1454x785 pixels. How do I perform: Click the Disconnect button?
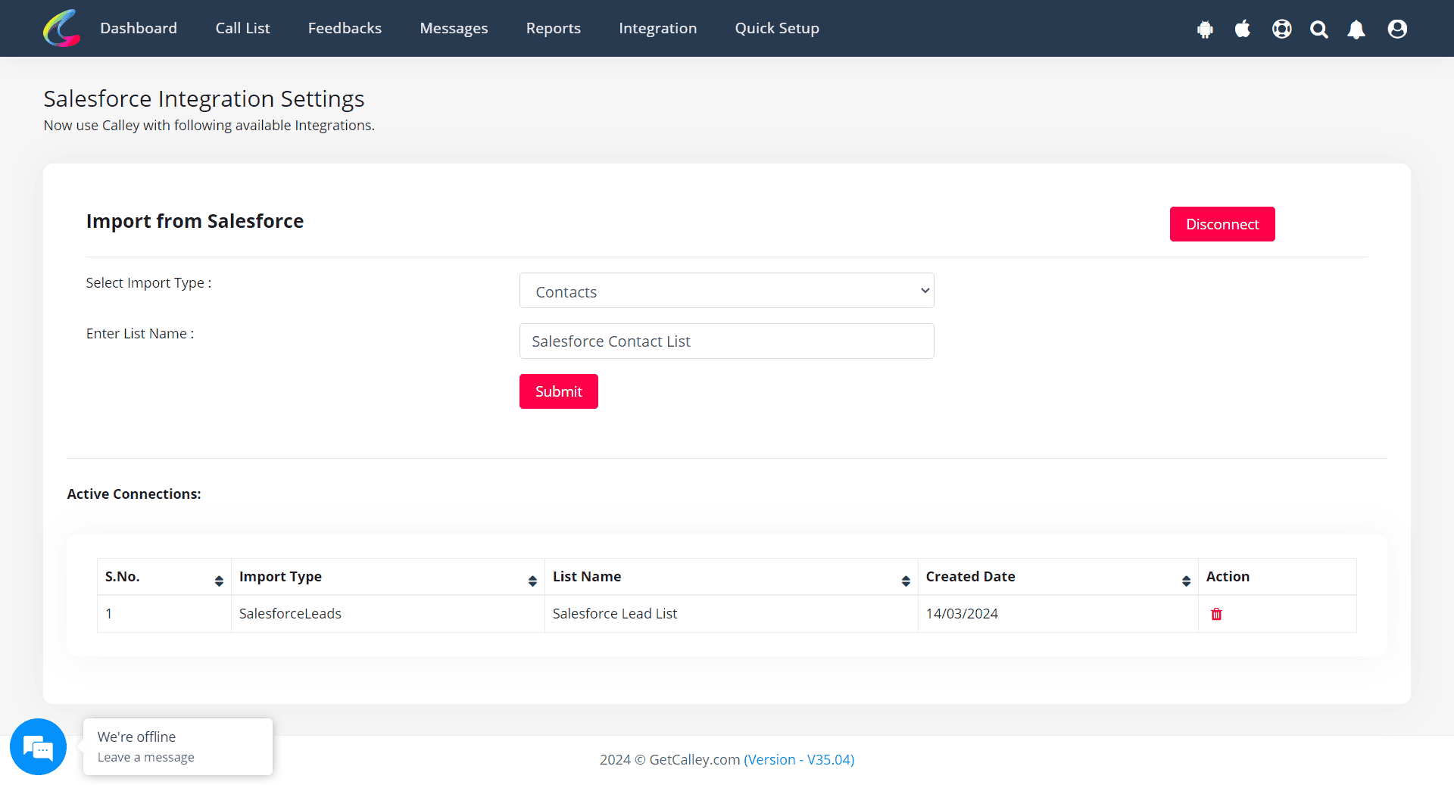(x=1222, y=224)
